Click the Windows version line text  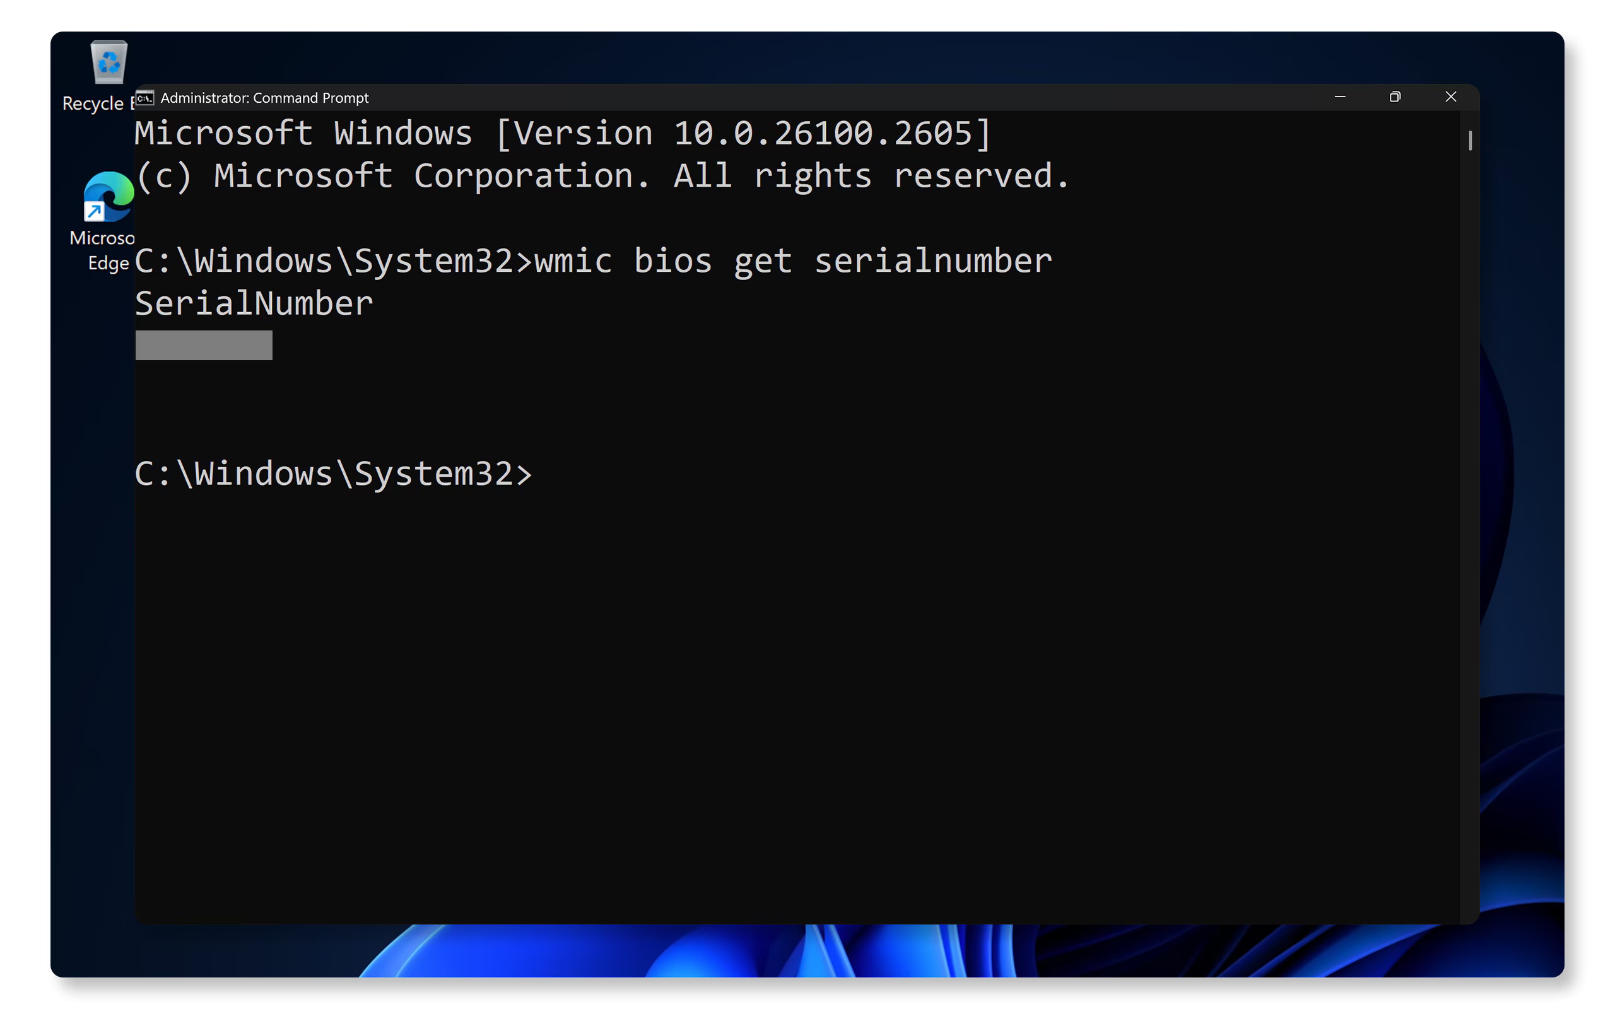[x=563, y=134]
